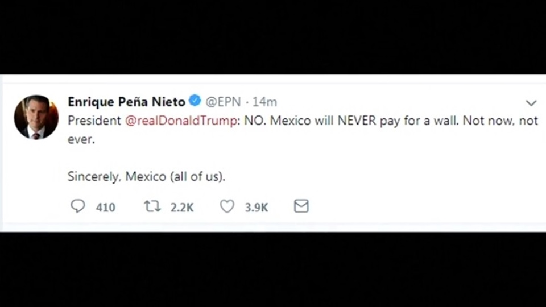The width and height of the screenshot is (546, 307).
Task: Click the @EPN handle
Action: tap(223, 102)
